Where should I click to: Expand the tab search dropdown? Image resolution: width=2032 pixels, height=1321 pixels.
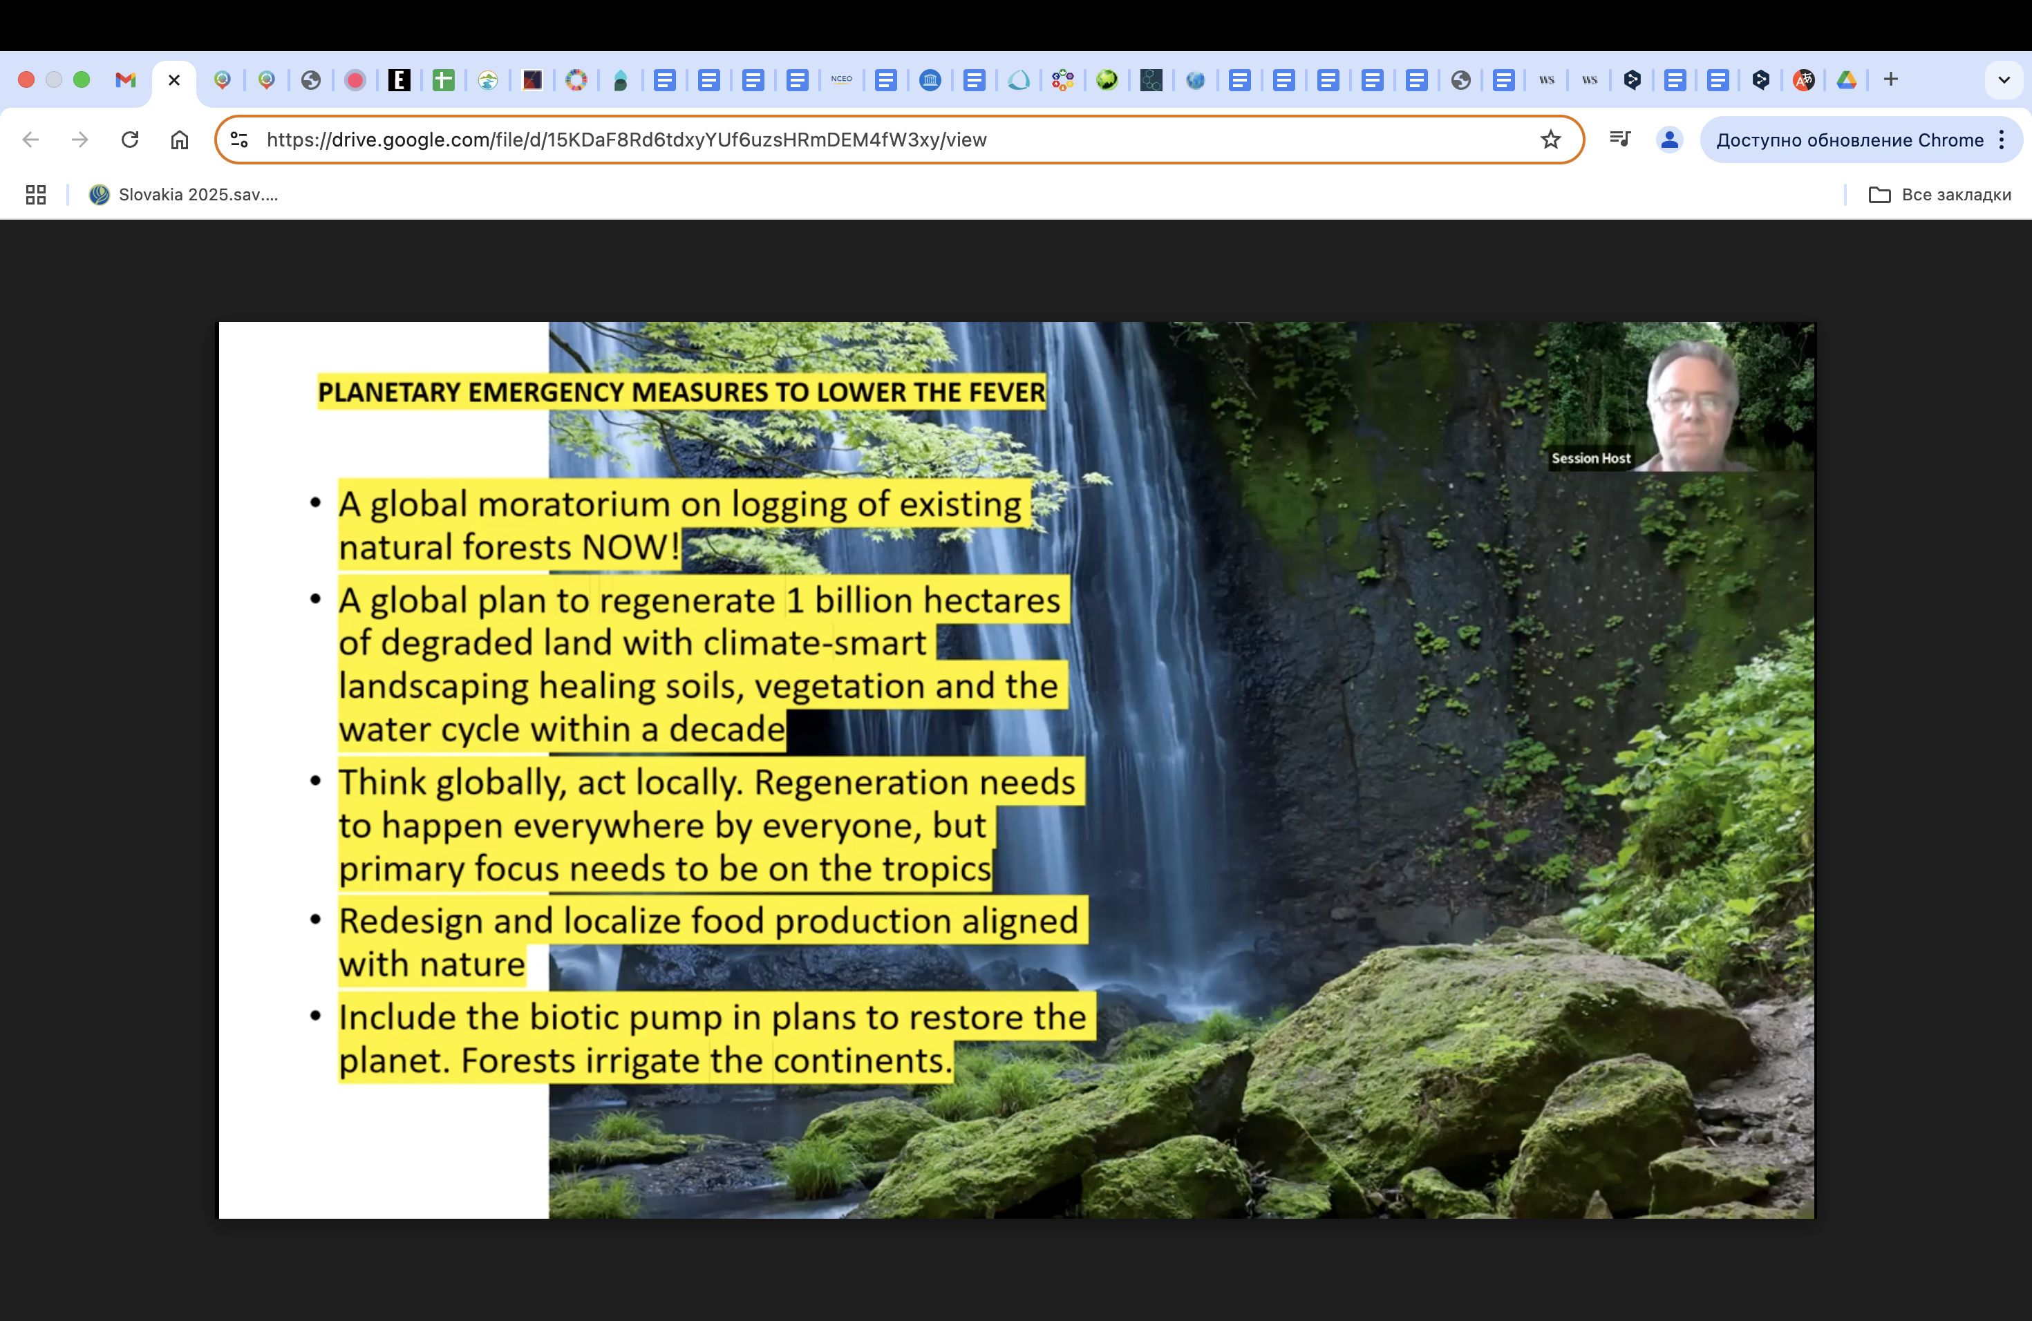pos(2003,80)
